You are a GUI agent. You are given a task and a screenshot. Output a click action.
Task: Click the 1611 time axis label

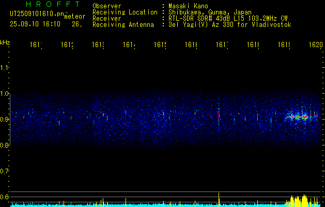tap(36, 45)
